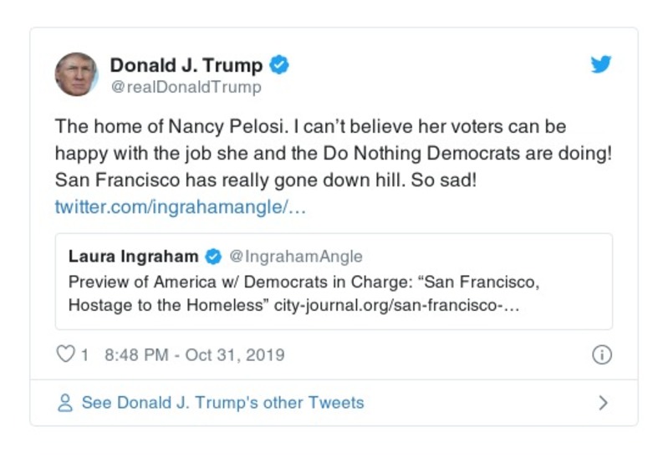668x468 pixels.
Task: Open the 8:48 PM - Oct 31, 2019 timestamp
Action: tap(195, 354)
